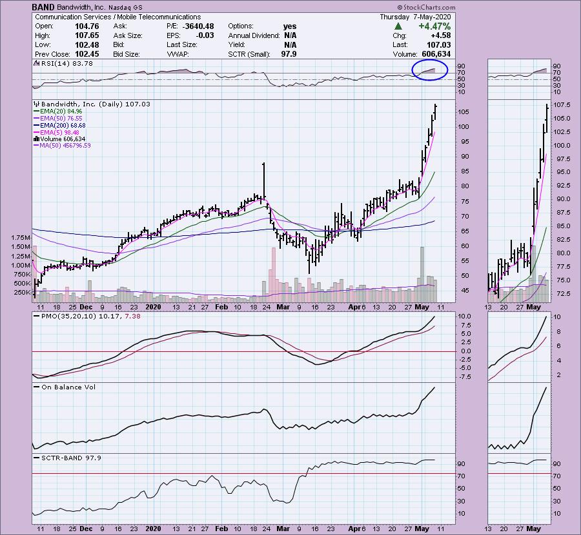The image size is (581, 535).
Task: Click the Communication Services sector text
Action: pos(73,17)
